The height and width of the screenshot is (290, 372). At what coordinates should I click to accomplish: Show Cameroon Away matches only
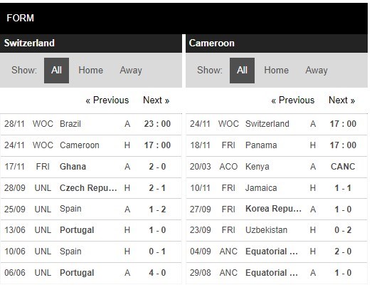pyautogui.click(x=317, y=71)
